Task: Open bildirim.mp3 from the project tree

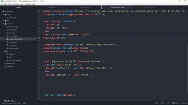Action: pos(11,64)
